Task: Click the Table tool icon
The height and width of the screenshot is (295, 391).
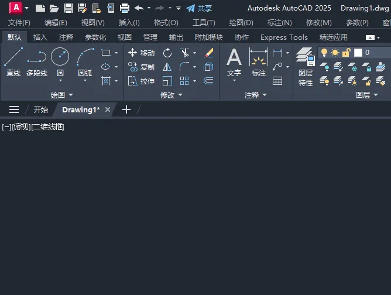Action: coord(277,81)
